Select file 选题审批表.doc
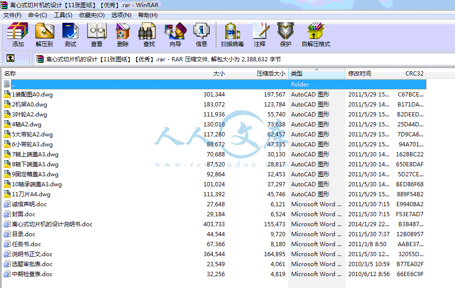 [32, 264]
